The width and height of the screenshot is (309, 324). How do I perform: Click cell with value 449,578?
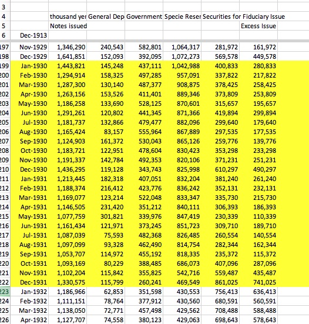click(x=258, y=56)
